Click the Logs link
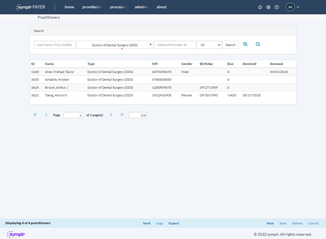Screen dimensions: 326x239 click(159, 223)
